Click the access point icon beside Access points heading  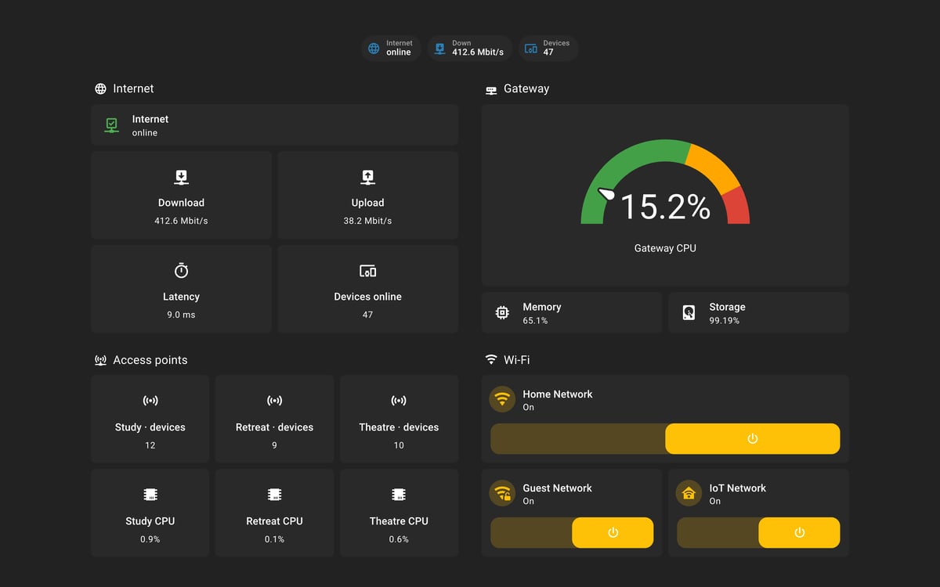click(x=100, y=361)
